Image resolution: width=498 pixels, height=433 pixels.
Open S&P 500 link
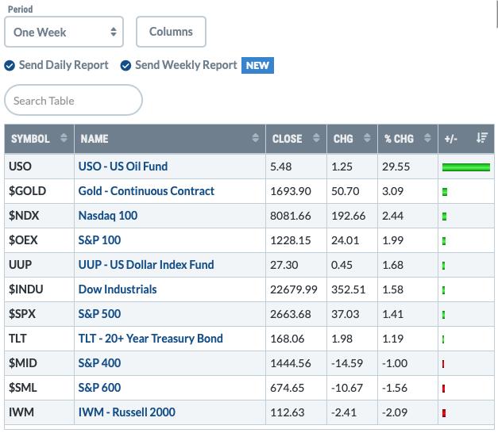click(99, 314)
